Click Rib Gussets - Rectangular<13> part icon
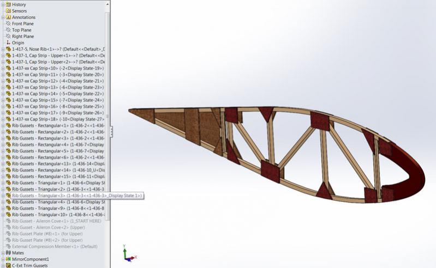This screenshot has width=436, height=268. 8,164
